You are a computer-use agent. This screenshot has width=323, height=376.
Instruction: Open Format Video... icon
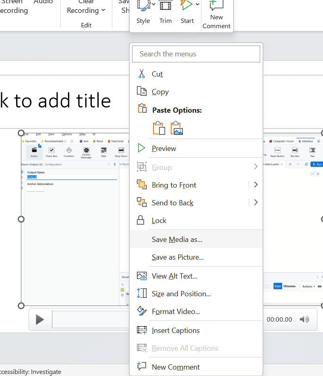(x=142, y=311)
